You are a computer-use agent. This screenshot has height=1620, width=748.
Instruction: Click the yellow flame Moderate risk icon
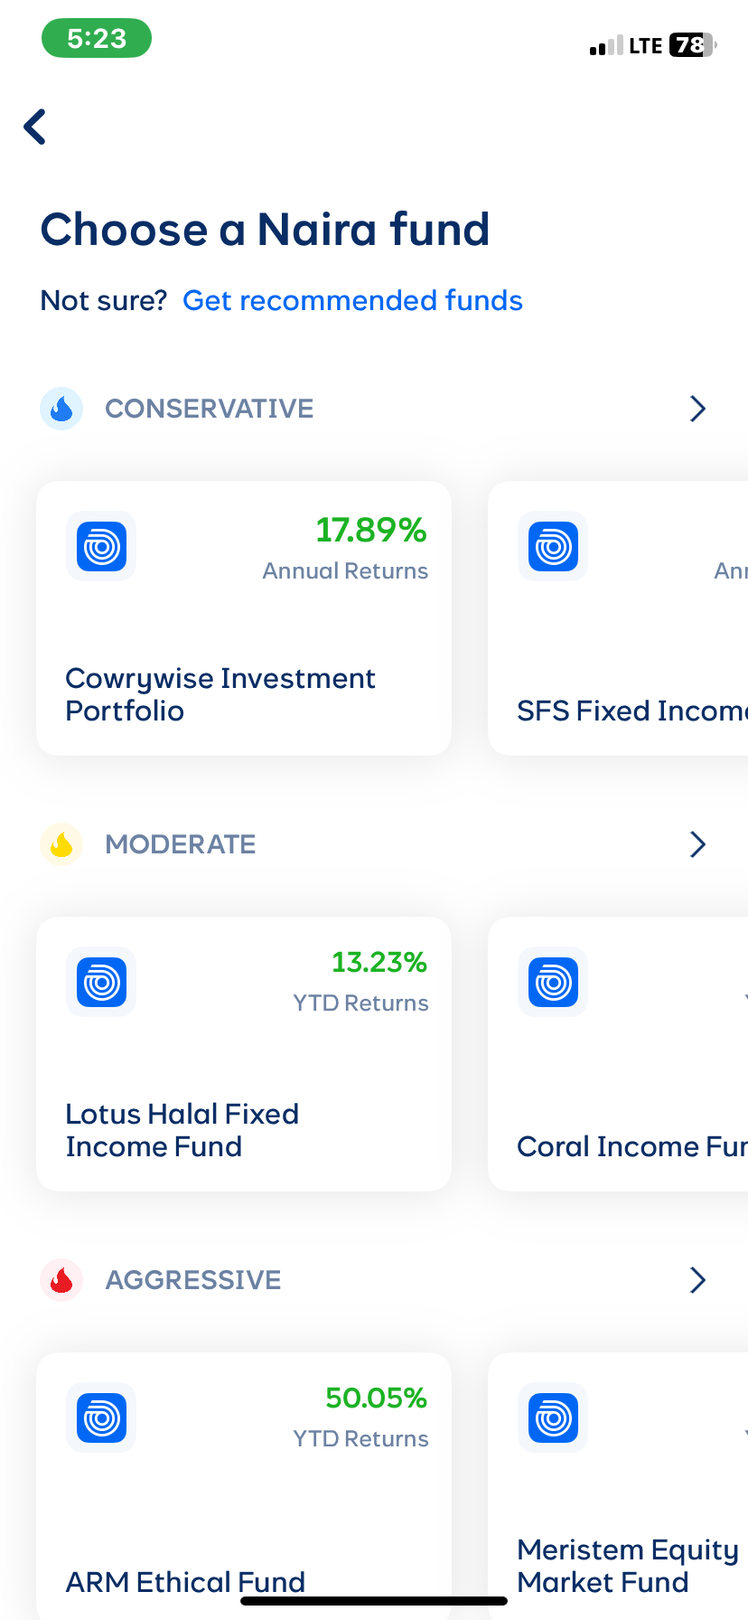(x=61, y=843)
